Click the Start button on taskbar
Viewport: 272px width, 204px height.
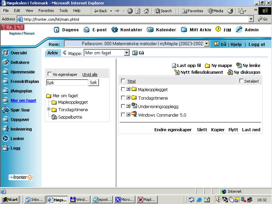point(10,200)
